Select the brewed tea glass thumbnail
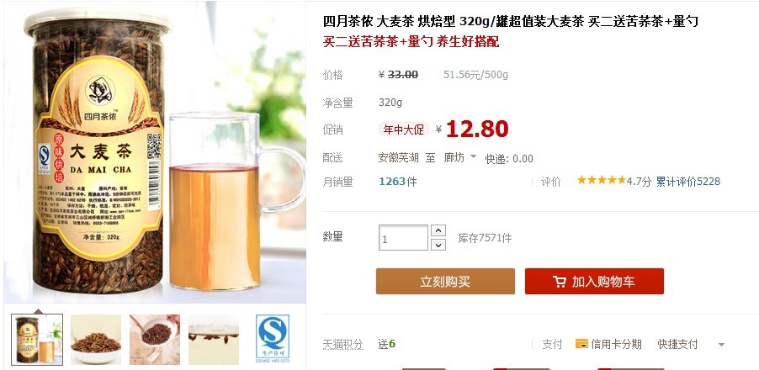Screen dimensions: 759x370 pyautogui.click(x=214, y=340)
